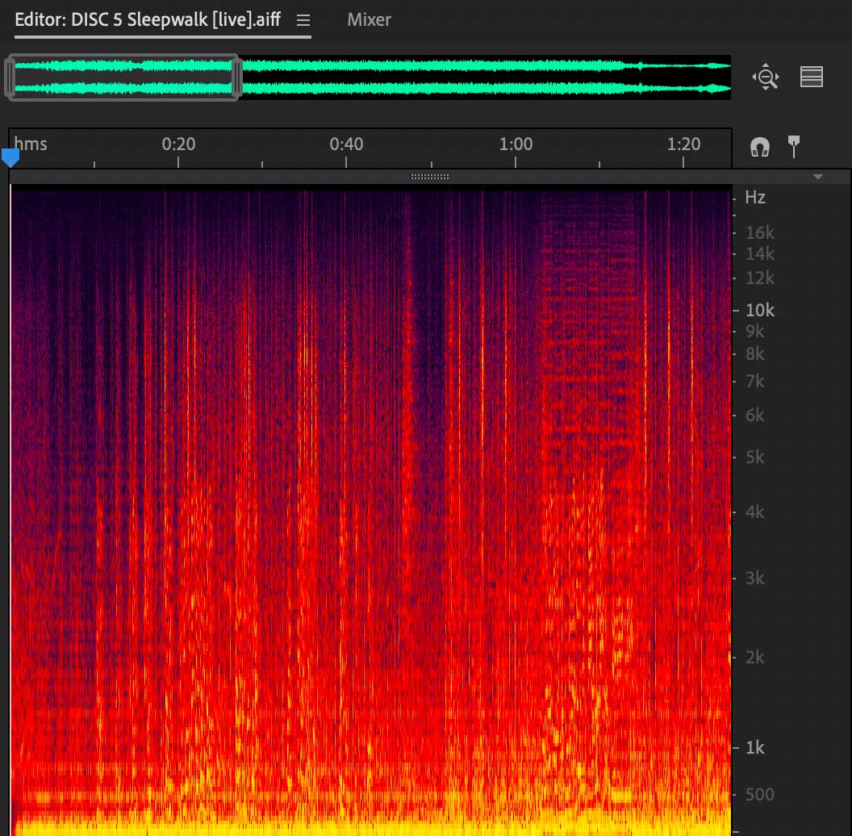
Task: Click the 1:00 mark on the timeline ruler
Action: [516, 144]
